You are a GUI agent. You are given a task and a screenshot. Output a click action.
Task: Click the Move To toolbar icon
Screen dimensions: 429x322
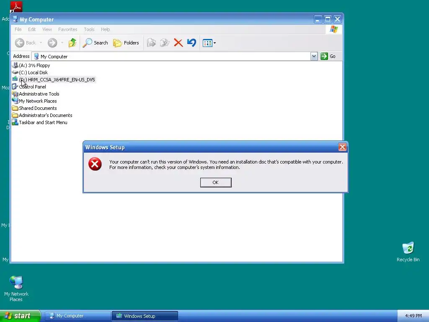click(151, 43)
